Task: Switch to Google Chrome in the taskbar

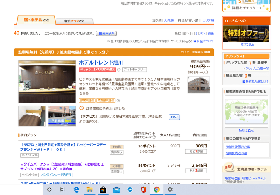Action: coord(156,190)
